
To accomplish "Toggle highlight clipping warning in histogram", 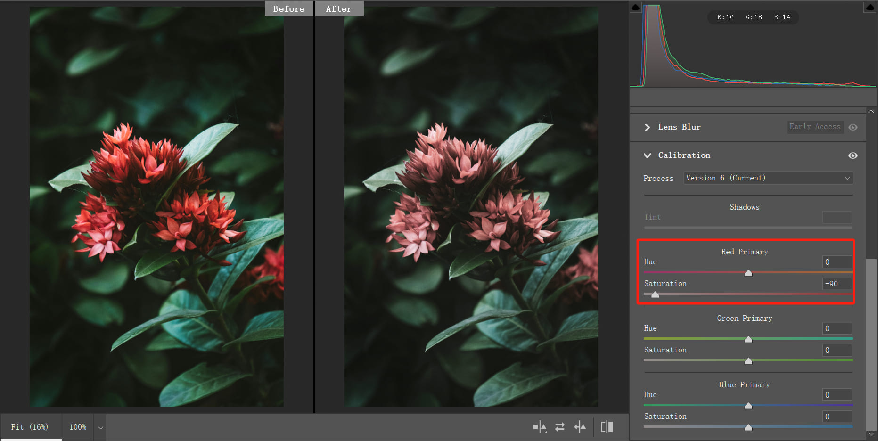I will tap(870, 7).
